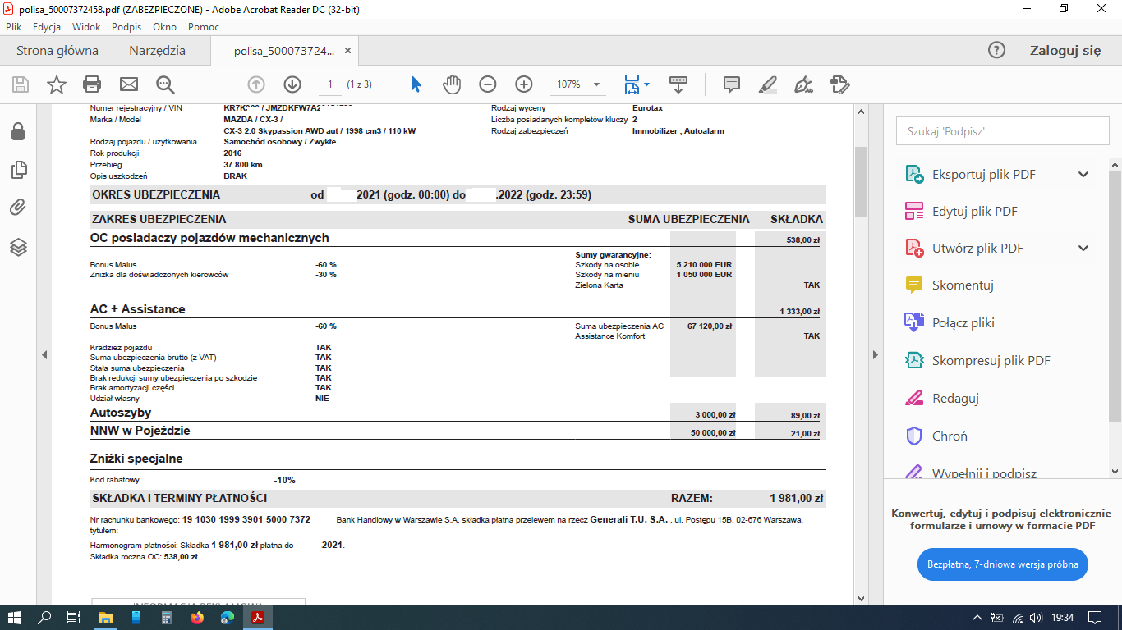This screenshot has height=630, width=1122.
Task: Expand the left navigation pane arrow
Action: 44,354
